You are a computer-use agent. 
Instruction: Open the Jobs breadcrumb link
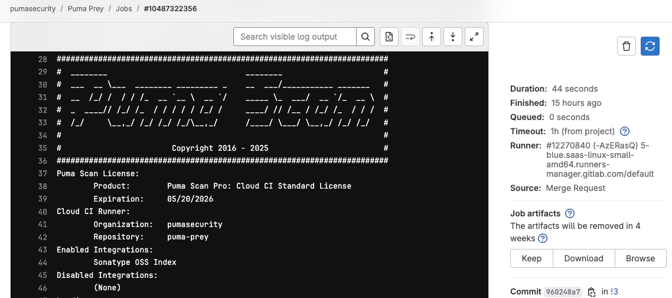coord(124,9)
